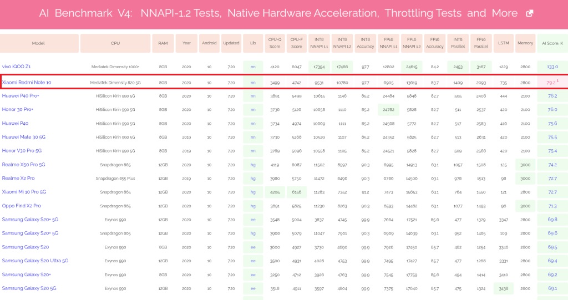Open the vivo iQOO Z1 link
Screen dimensions: 568x300
coord(16,67)
